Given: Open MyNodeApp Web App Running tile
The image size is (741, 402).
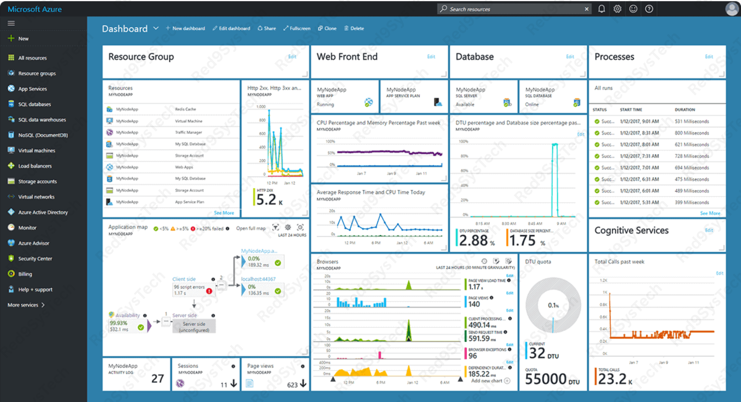Looking at the screenshot, I should pyautogui.click(x=345, y=97).
